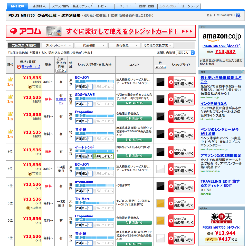The height and width of the screenshot is (246, 248).
Task: Click black color swatch in e-zoa.com row
Action: click(x=160, y=186)
